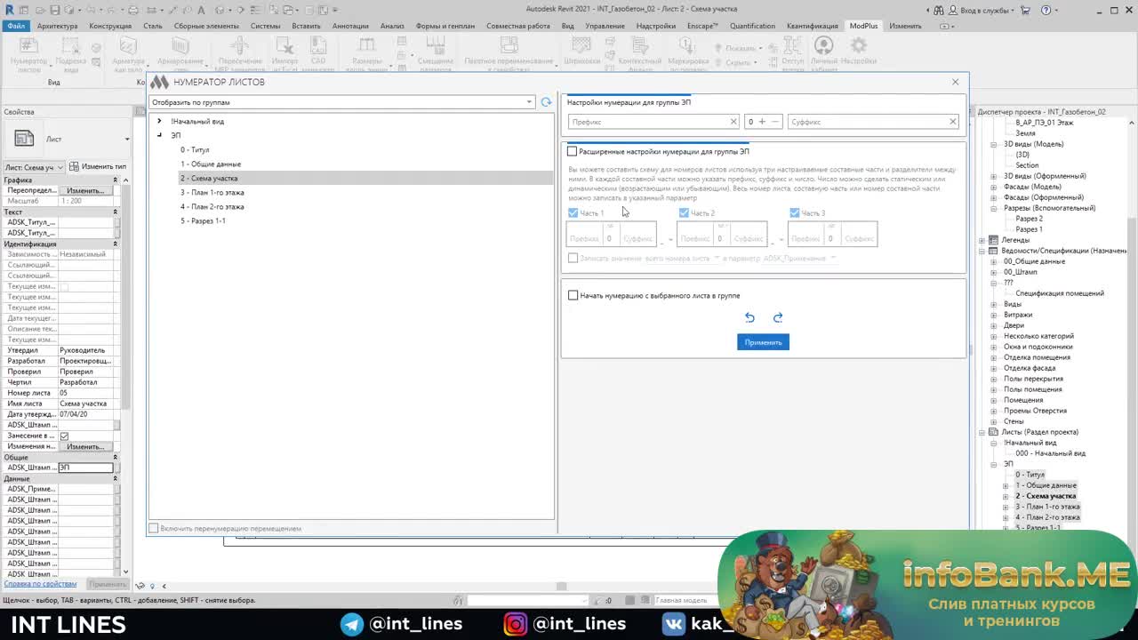Clear the Суффикс field with its X

point(952,122)
